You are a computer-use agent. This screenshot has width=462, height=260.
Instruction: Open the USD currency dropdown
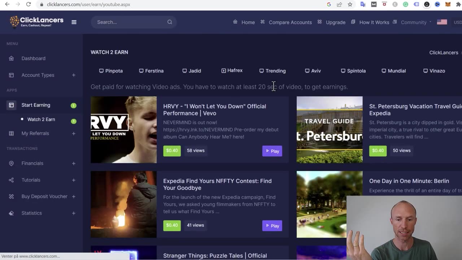coord(458,22)
